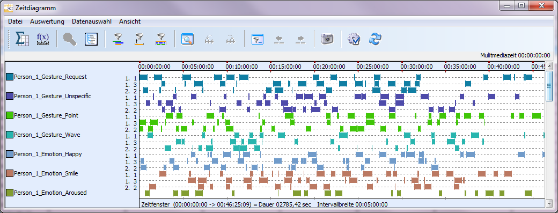Open the code list tree view icon
The height and width of the screenshot is (213, 558).
[x=91, y=39]
